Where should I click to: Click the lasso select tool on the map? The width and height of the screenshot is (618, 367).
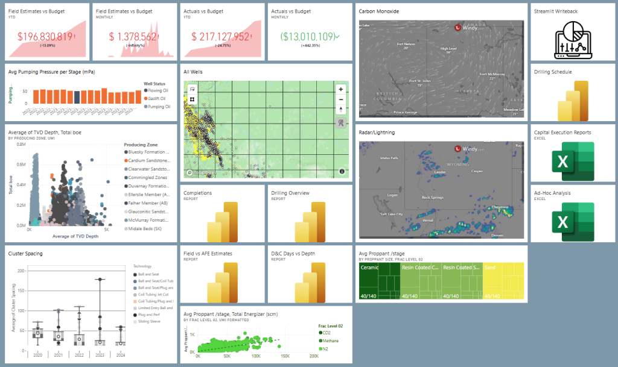pos(193,89)
